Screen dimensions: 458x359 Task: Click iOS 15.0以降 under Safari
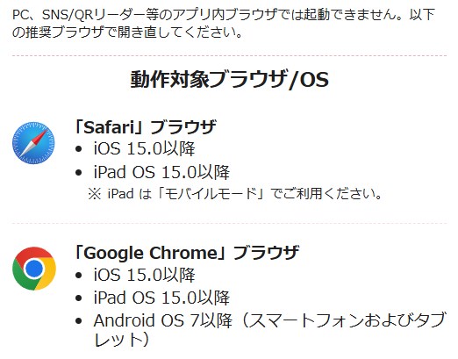pyautogui.click(x=145, y=148)
